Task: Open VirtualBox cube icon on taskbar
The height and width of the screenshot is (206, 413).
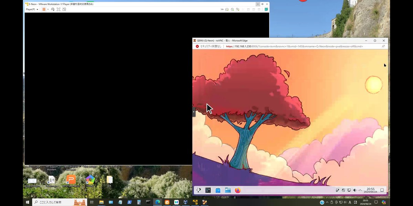Action: pos(186,202)
